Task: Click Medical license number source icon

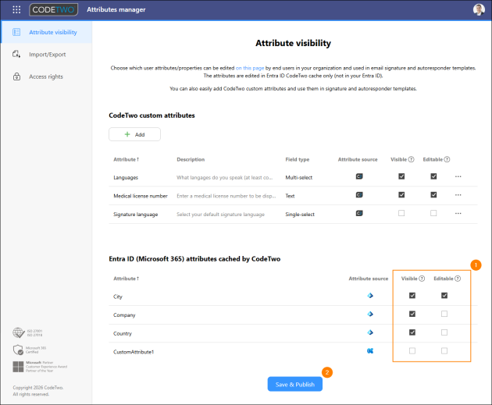Action: 359,195
